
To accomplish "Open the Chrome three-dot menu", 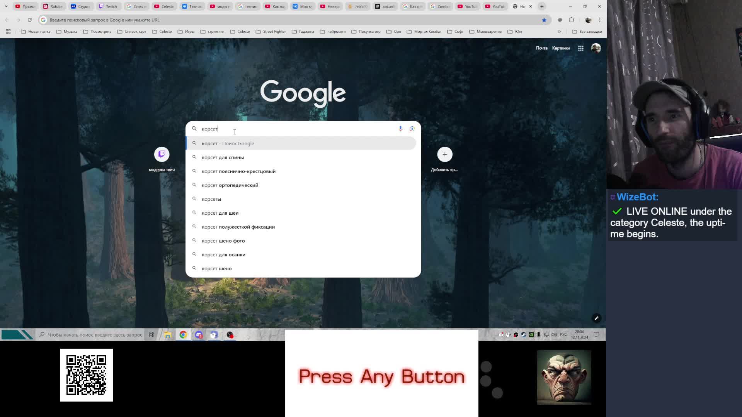I will coord(600,20).
